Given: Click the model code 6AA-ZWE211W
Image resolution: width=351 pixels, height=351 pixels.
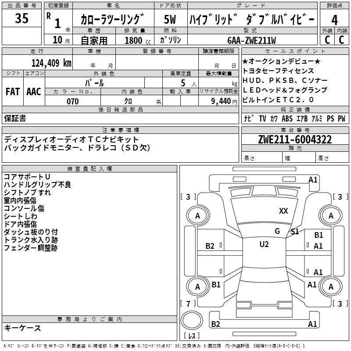Looking at the screenshot, I should point(251,40).
